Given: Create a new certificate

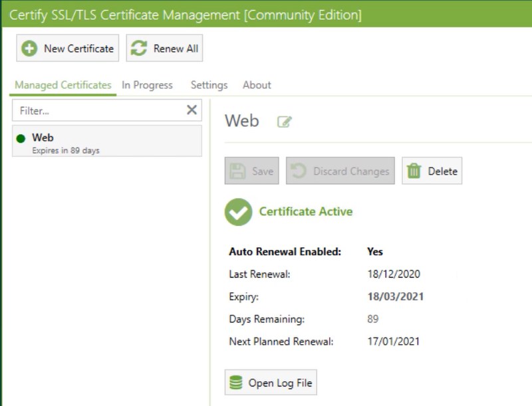Looking at the screenshot, I should pos(66,48).
